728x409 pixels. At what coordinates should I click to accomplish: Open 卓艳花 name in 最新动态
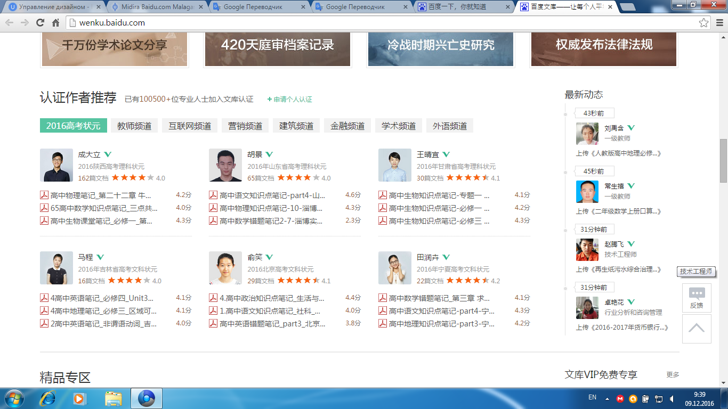[614, 302]
